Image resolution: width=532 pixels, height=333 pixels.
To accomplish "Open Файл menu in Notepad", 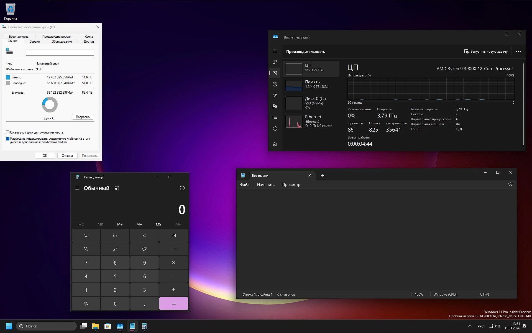I will pyautogui.click(x=244, y=185).
